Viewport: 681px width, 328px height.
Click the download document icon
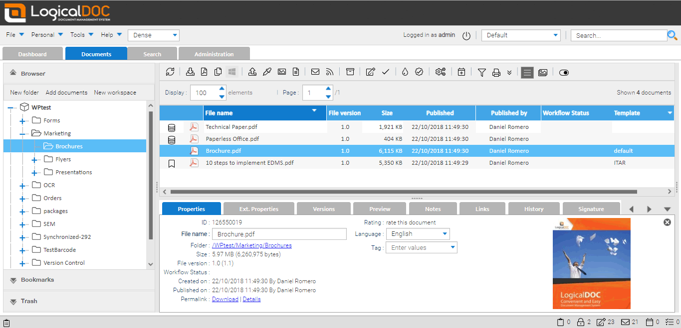point(190,72)
